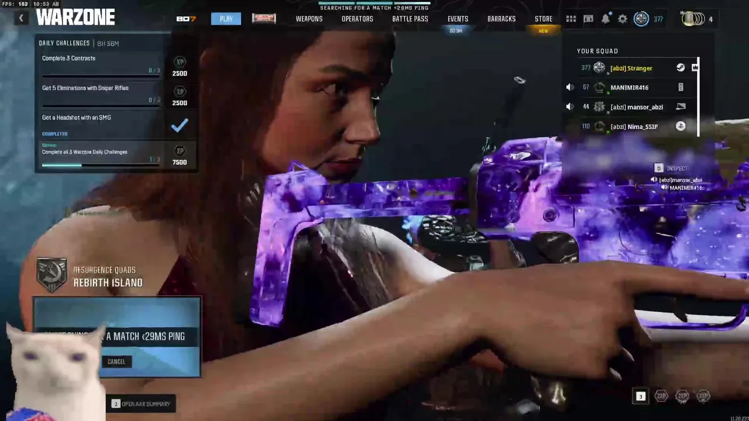Image resolution: width=749 pixels, height=421 pixels.
Task: Open the EVENTS tab
Action: [458, 19]
